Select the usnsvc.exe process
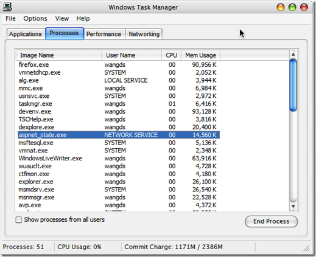 coord(119,96)
